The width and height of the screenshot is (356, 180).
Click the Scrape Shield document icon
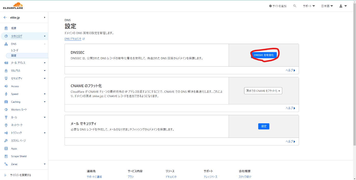click(x=6, y=156)
